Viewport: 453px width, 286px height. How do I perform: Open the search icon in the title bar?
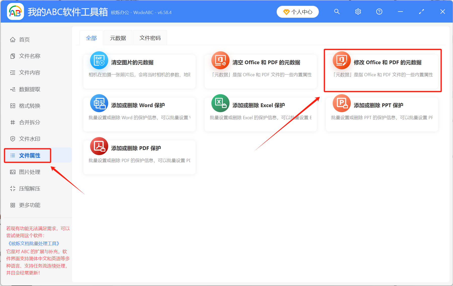[337, 12]
